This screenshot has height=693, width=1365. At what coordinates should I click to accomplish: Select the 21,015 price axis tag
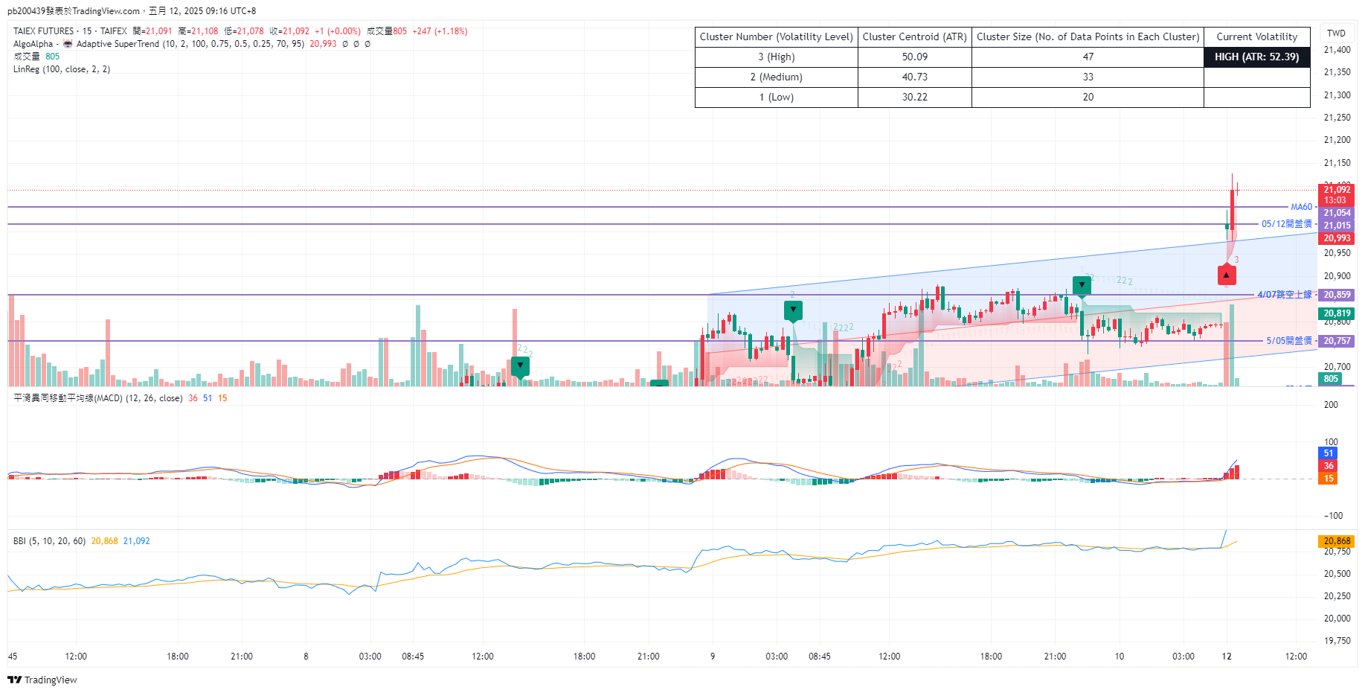[x=1336, y=226]
